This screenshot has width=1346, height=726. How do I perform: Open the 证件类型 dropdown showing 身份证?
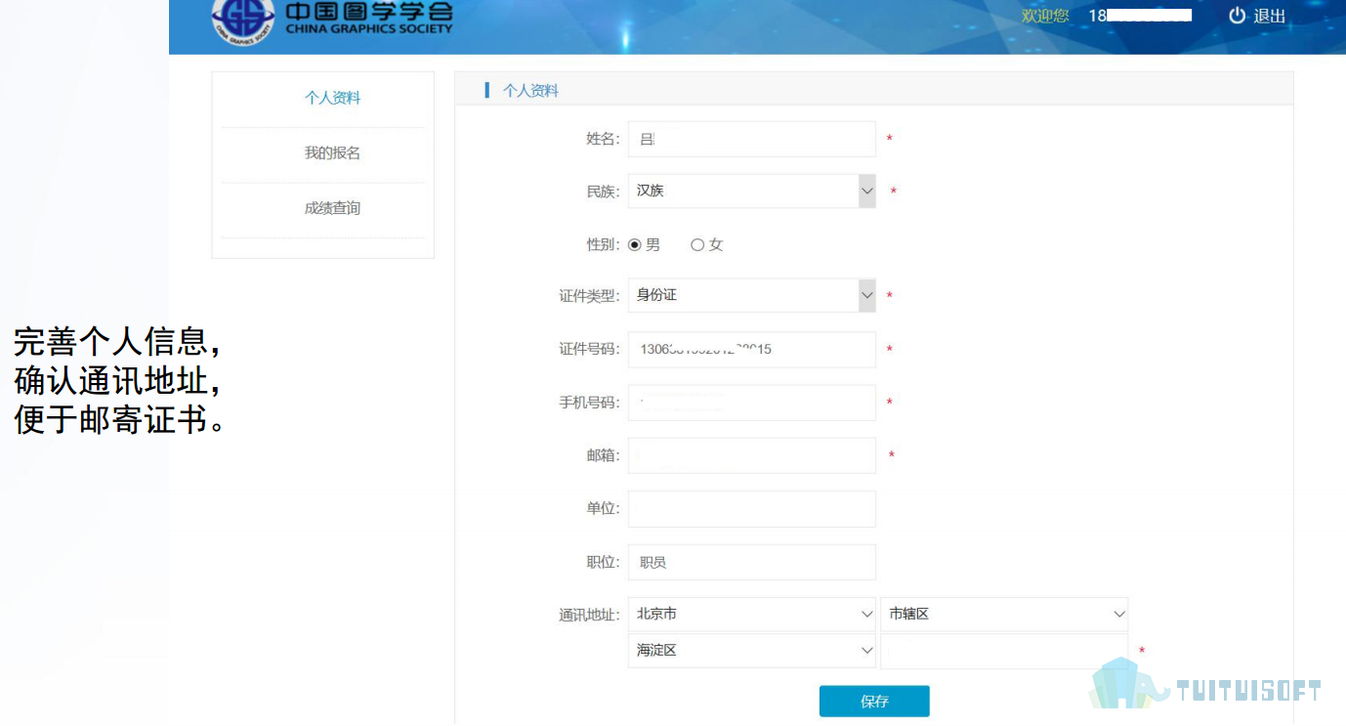coord(752,295)
